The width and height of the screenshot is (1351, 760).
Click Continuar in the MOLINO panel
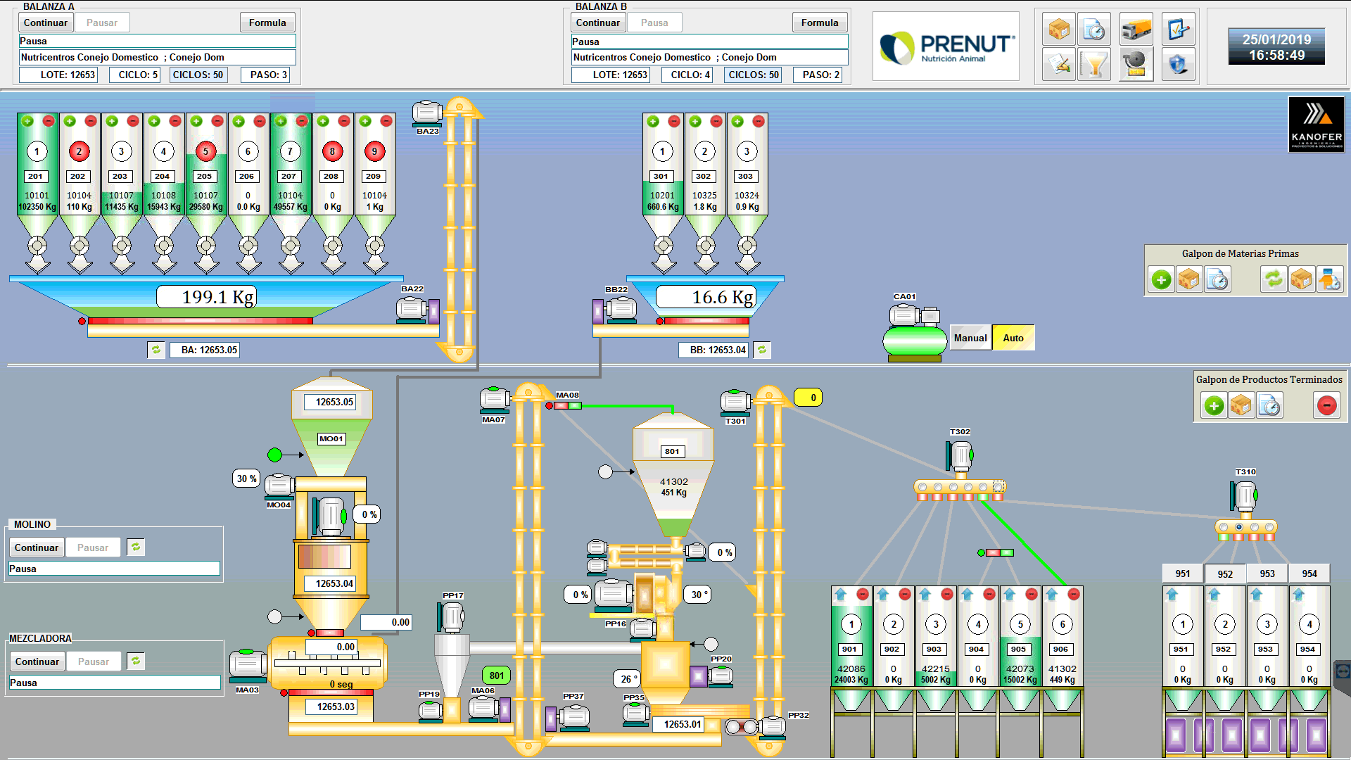pos(37,547)
